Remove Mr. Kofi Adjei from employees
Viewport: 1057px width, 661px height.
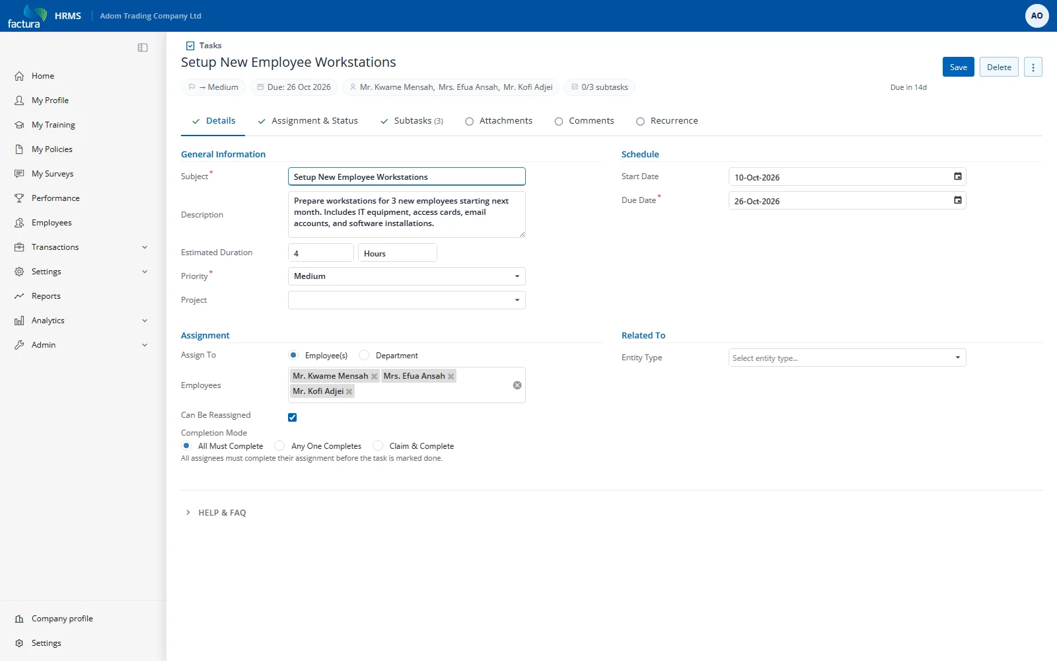click(349, 391)
